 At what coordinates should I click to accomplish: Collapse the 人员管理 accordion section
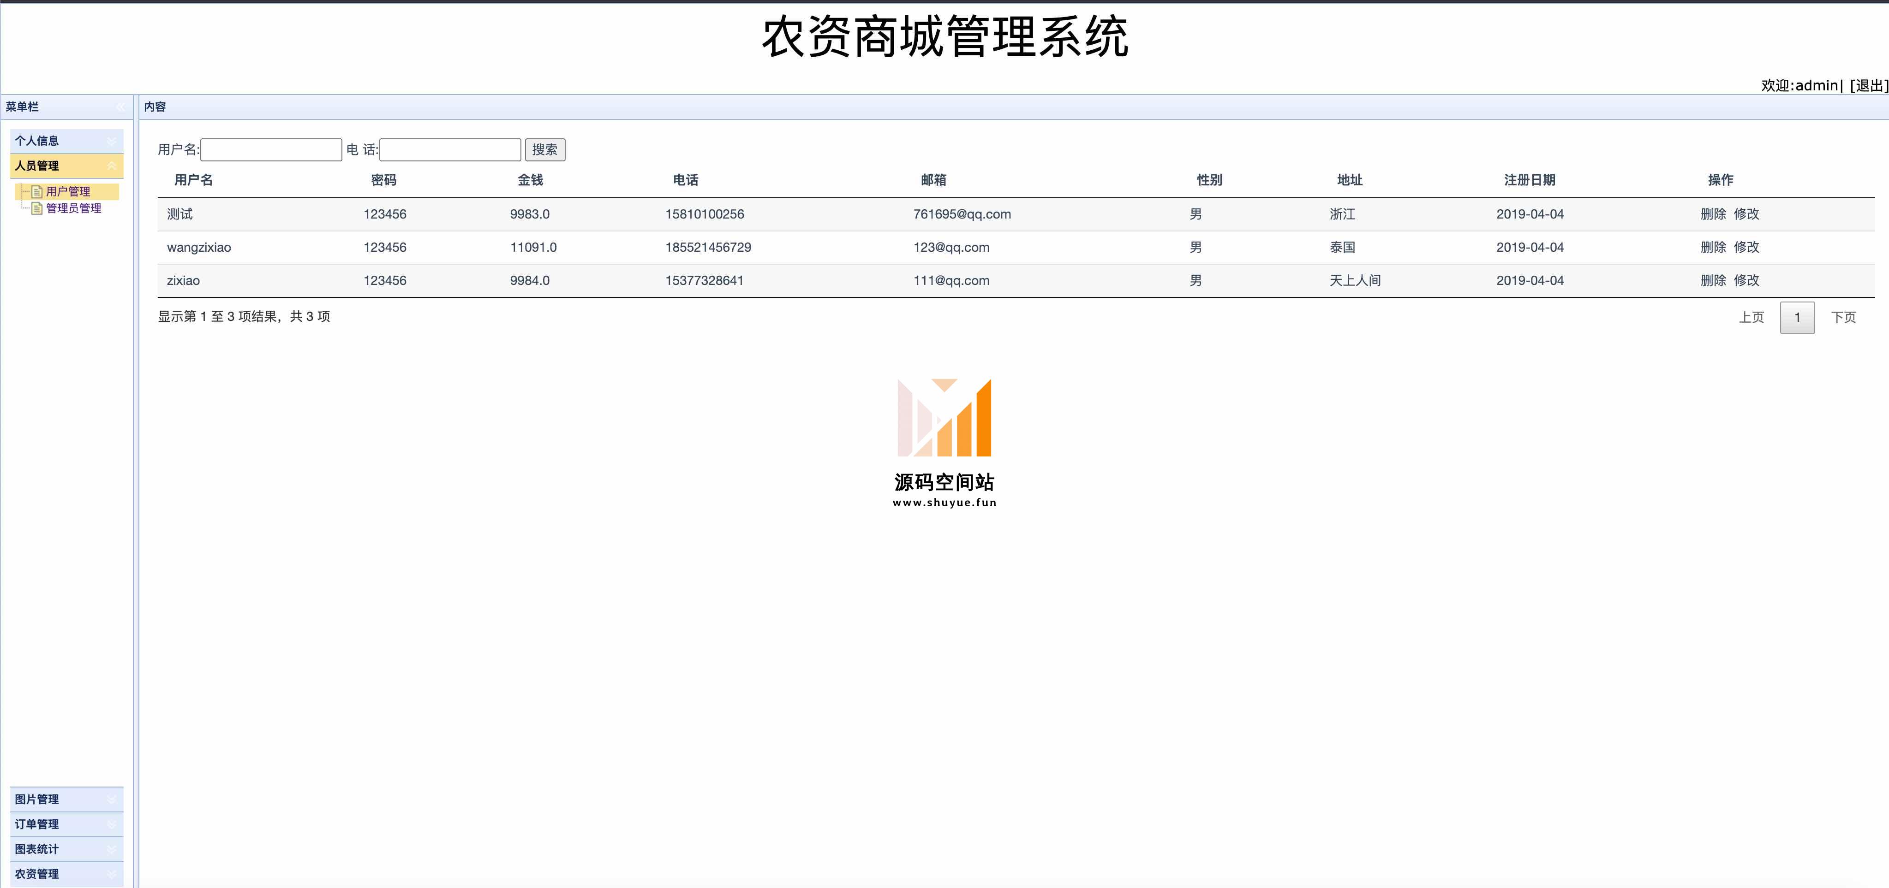pos(112,166)
